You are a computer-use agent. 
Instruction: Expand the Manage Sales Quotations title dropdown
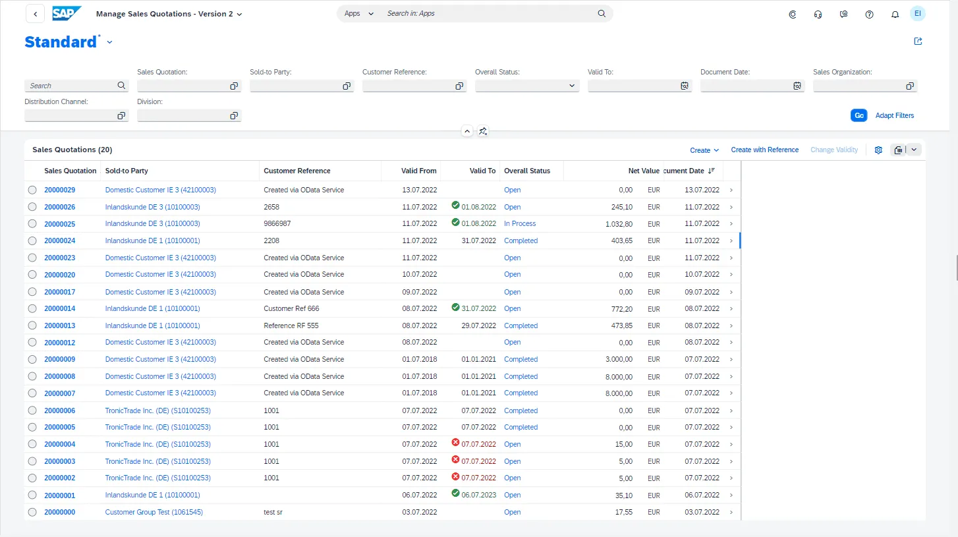[x=239, y=14]
